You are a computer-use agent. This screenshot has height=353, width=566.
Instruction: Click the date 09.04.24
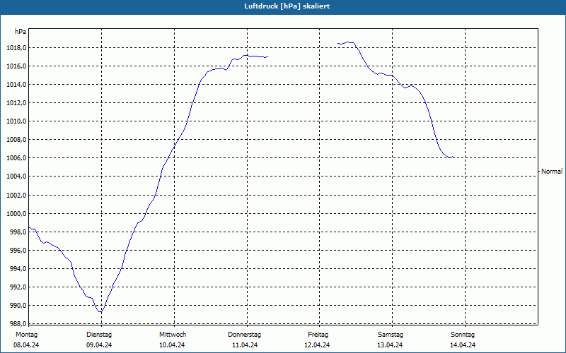click(x=99, y=345)
